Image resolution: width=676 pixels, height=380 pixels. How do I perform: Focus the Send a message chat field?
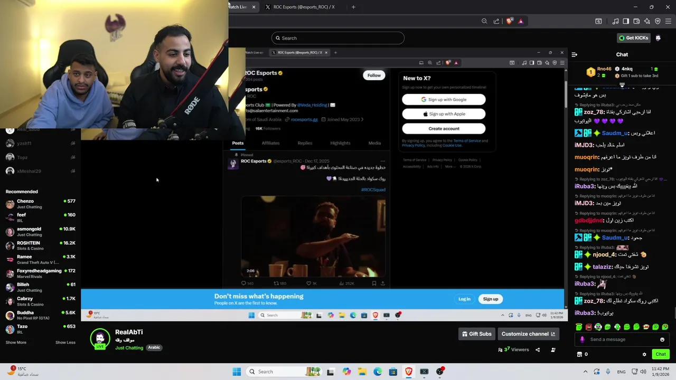point(622,339)
